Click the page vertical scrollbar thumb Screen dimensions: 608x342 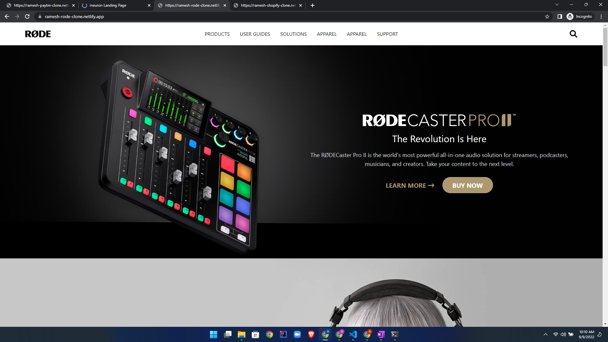pos(605,47)
